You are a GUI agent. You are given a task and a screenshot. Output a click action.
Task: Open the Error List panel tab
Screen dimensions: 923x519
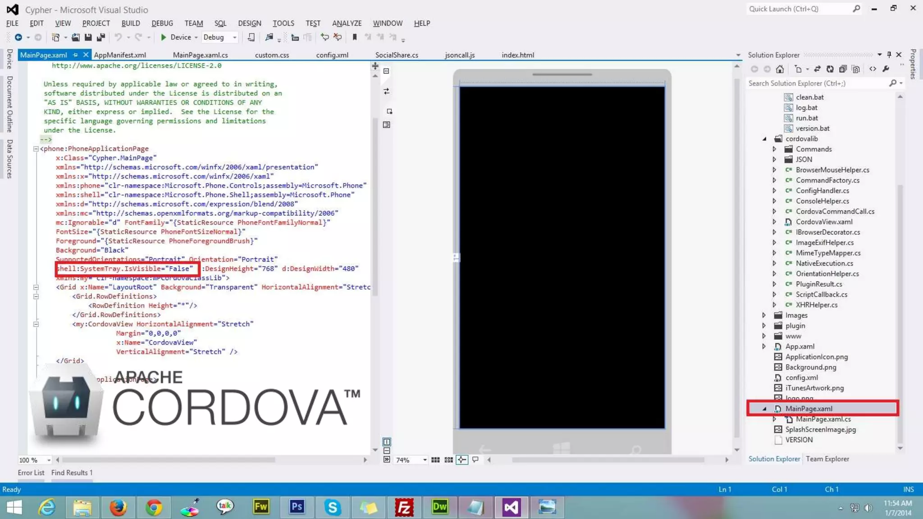pos(31,473)
